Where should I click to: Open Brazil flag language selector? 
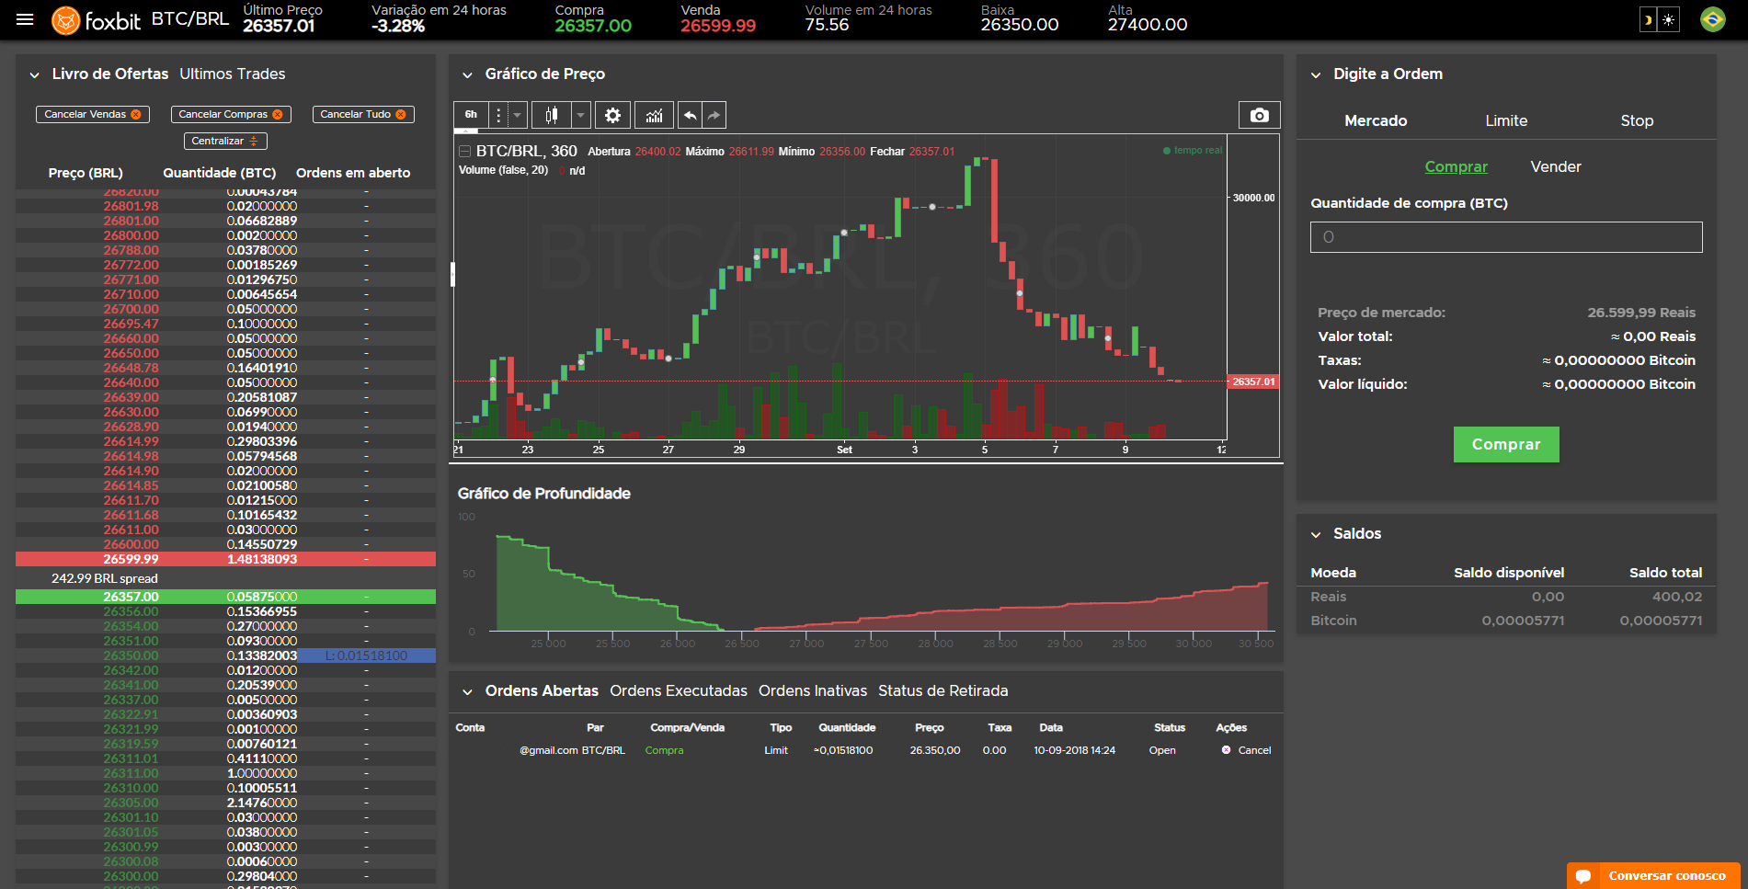pyautogui.click(x=1713, y=19)
